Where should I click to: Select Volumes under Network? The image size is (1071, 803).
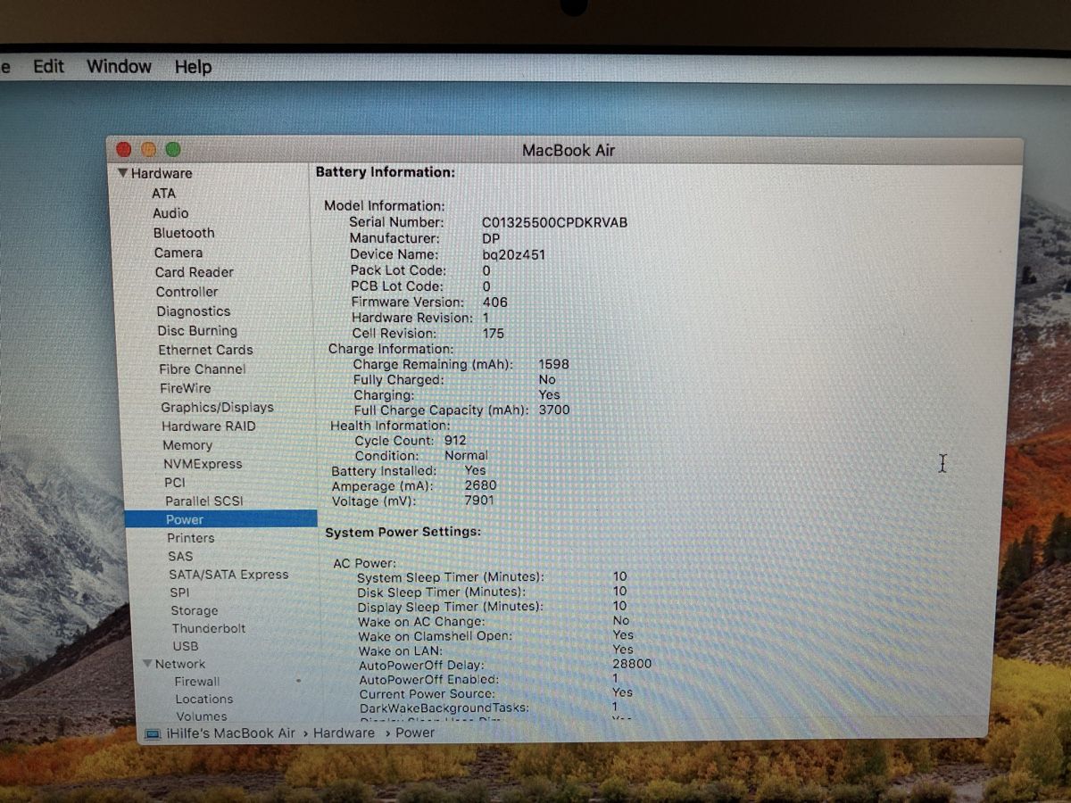pyautogui.click(x=201, y=716)
